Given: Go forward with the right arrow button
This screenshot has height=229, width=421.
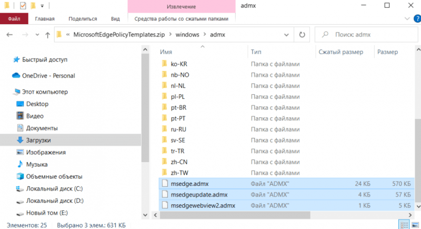Looking at the screenshot, I should (x=25, y=35).
